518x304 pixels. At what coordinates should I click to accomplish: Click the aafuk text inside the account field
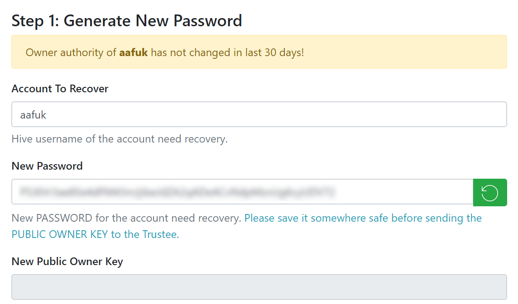coord(33,115)
